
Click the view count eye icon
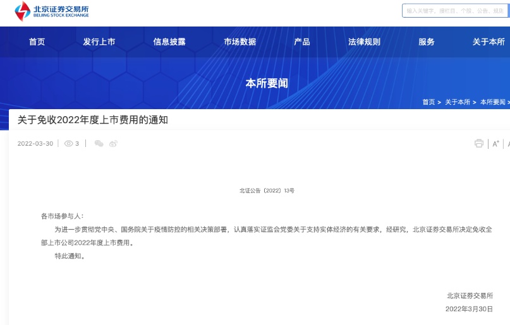pos(69,143)
